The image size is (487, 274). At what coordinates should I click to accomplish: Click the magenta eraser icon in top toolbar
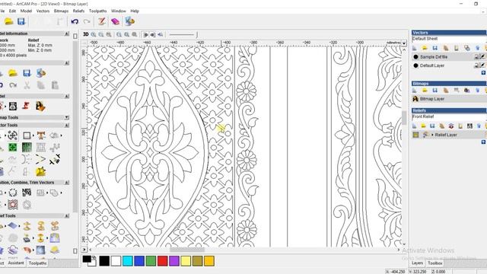[115, 21]
